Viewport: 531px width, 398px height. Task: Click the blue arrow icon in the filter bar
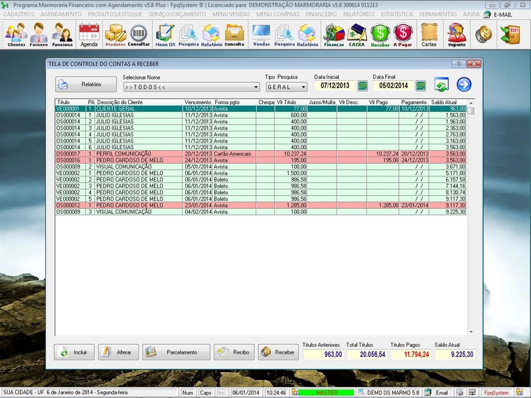(x=464, y=84)
